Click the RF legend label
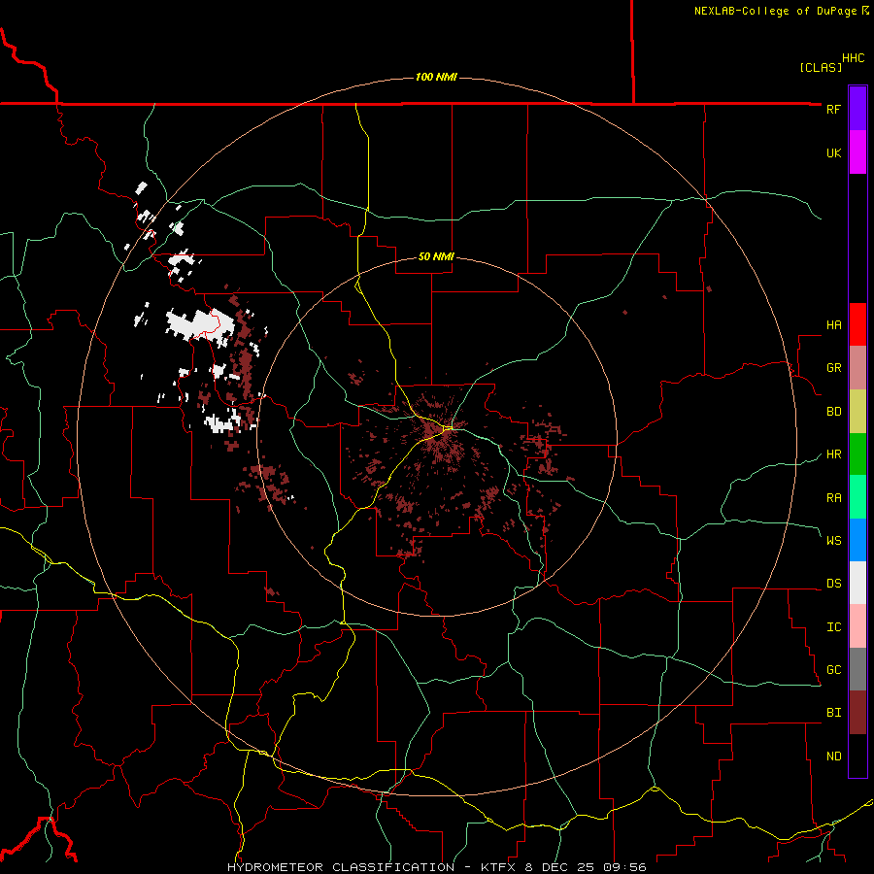Image resolution: width=874 pixels, height=874 pixels. (833, 109)
